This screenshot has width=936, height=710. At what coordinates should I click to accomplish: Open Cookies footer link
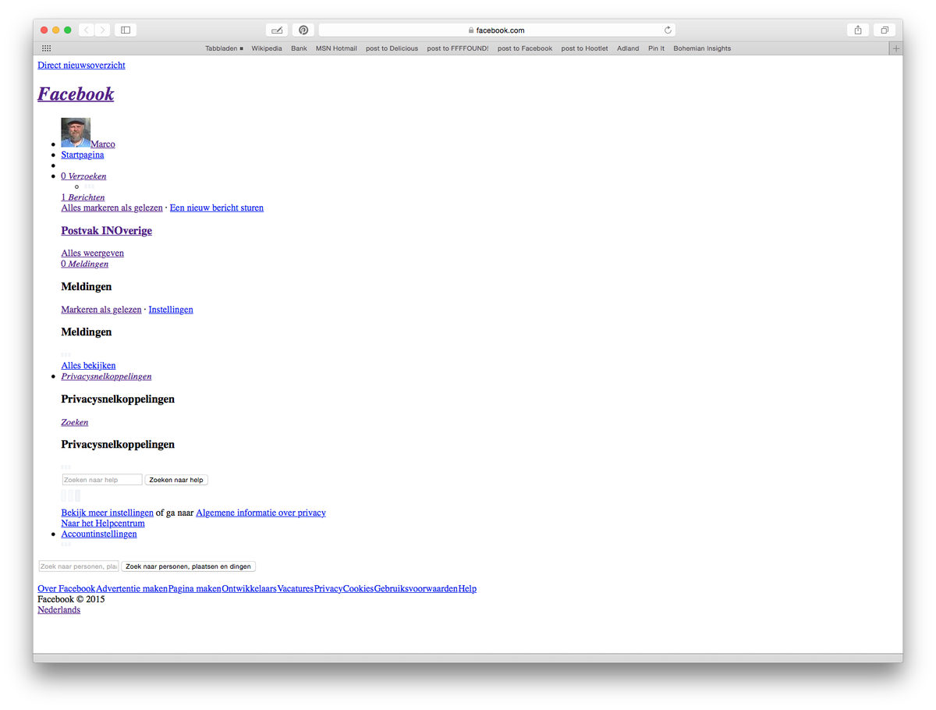pyautogui.click(x=358, y=589)
